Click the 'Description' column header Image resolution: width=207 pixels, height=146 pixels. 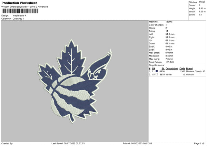point(172,69)
